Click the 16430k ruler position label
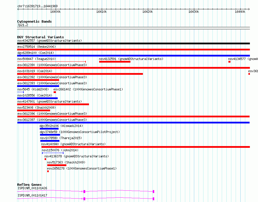The image size is (258, 202). [x=194, y=12]
